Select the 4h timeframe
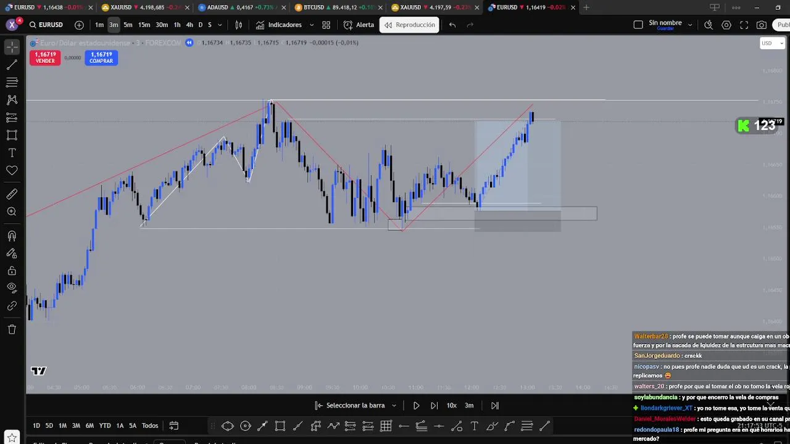The image size is (790, 444). click(x=189, y=25)
